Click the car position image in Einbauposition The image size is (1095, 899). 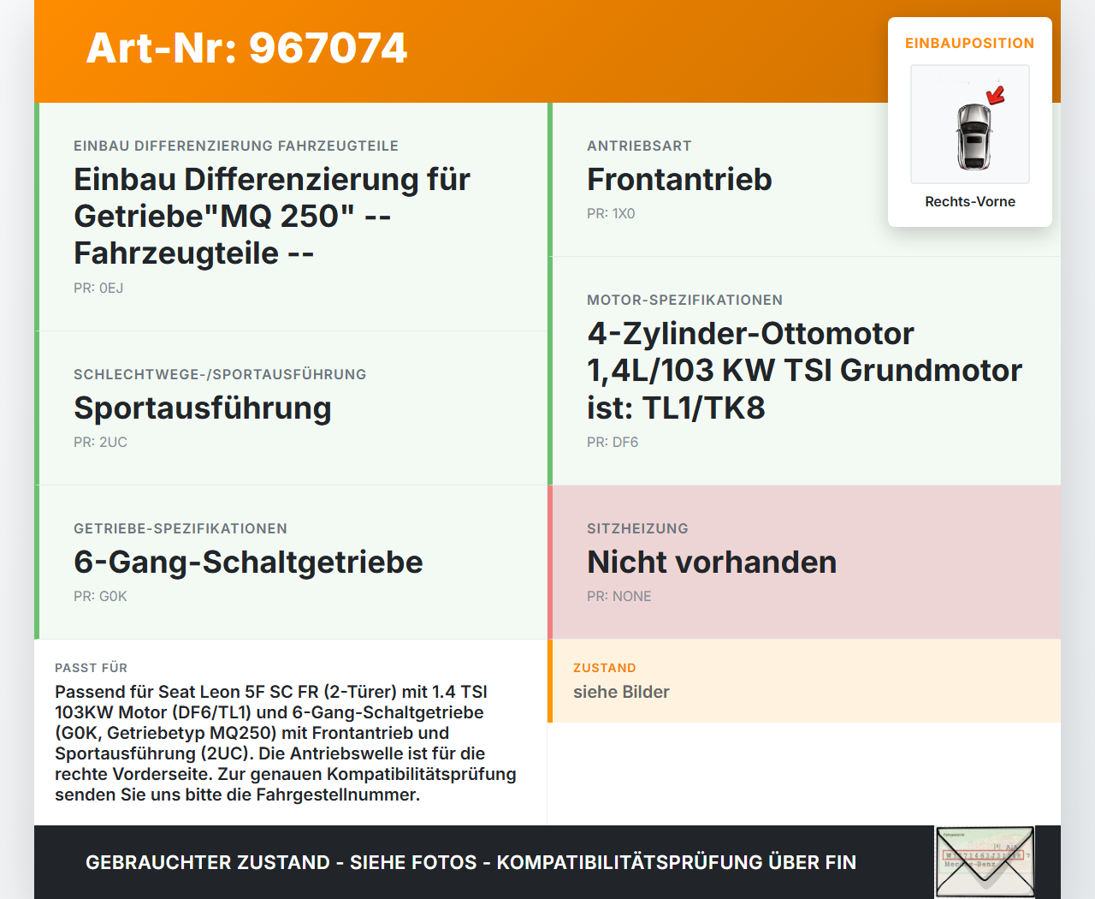coord(970,124)
